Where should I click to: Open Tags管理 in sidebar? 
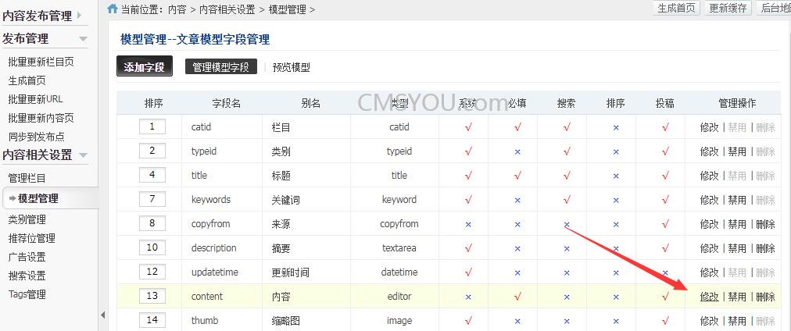tap(27, 294)
